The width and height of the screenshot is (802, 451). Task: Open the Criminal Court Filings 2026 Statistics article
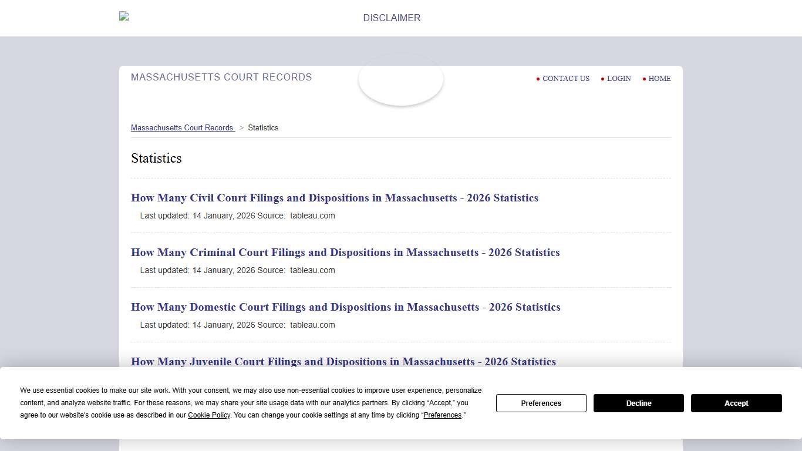[345, 253]
